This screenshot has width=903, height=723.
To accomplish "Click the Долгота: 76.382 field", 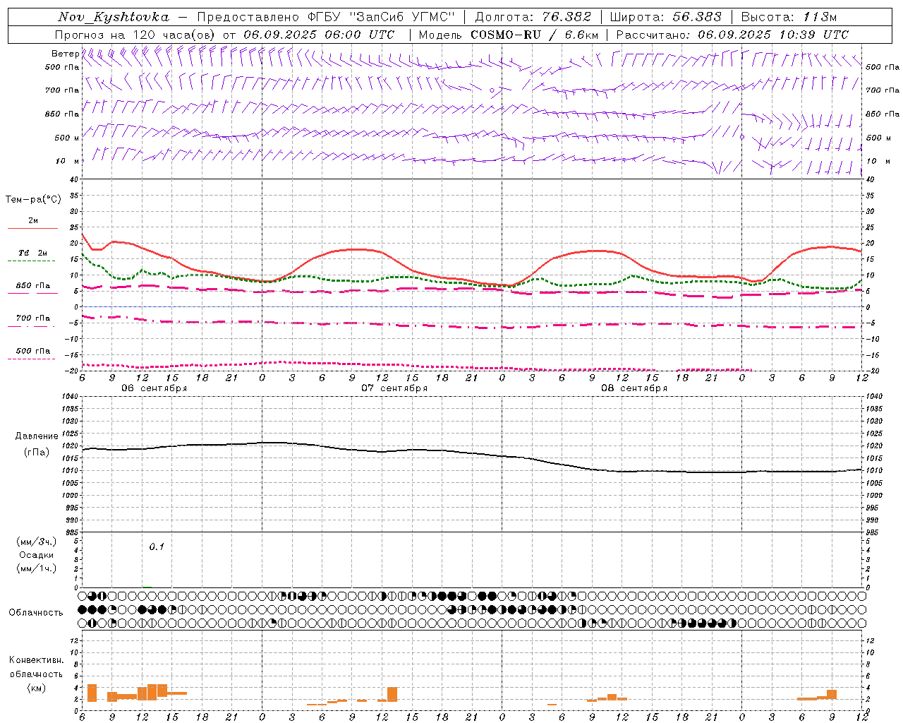I will pos(533,17).
